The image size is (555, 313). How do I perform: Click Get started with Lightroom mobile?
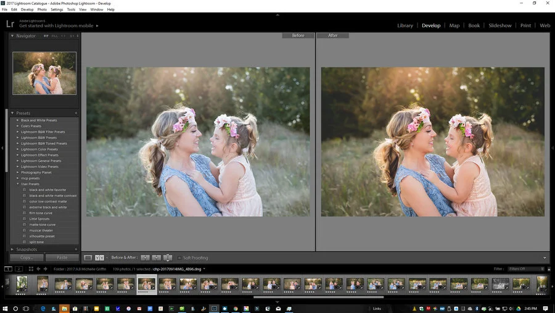tap(56, 25)
